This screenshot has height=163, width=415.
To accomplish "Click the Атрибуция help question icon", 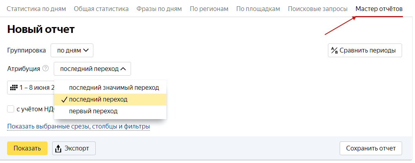I will (x=46, y=69).
